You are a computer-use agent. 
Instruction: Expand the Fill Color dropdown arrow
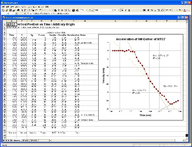point(182,10)
